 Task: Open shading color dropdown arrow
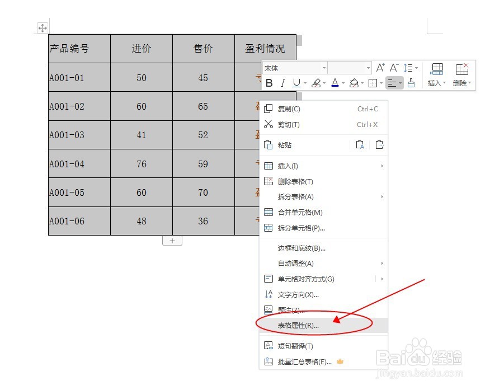[x=362, y=83]
